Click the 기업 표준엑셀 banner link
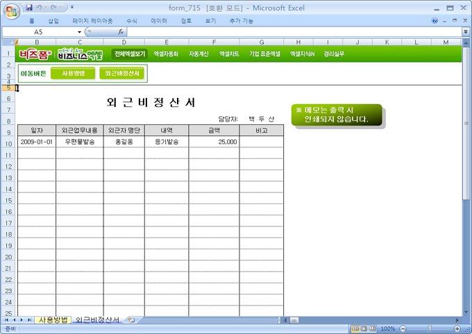Image resolution: width=472 pixels, height=334 pixels. [x=264, y=54]
